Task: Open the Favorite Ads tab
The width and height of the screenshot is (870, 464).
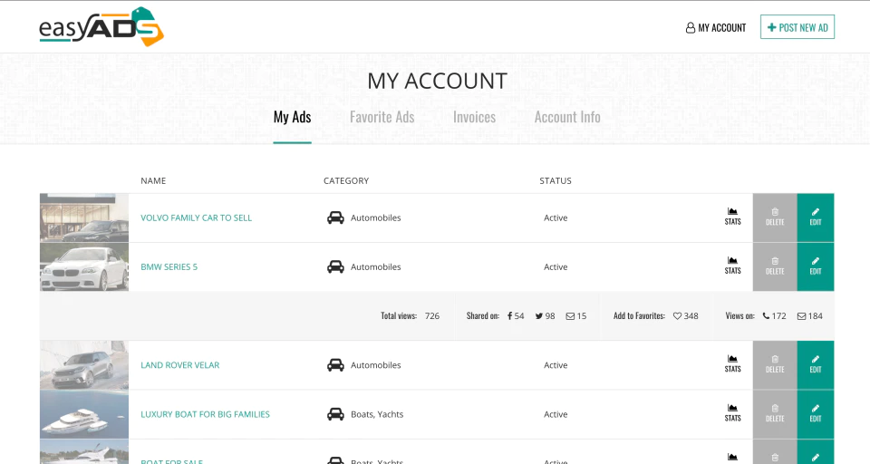Action: [382, 118]
